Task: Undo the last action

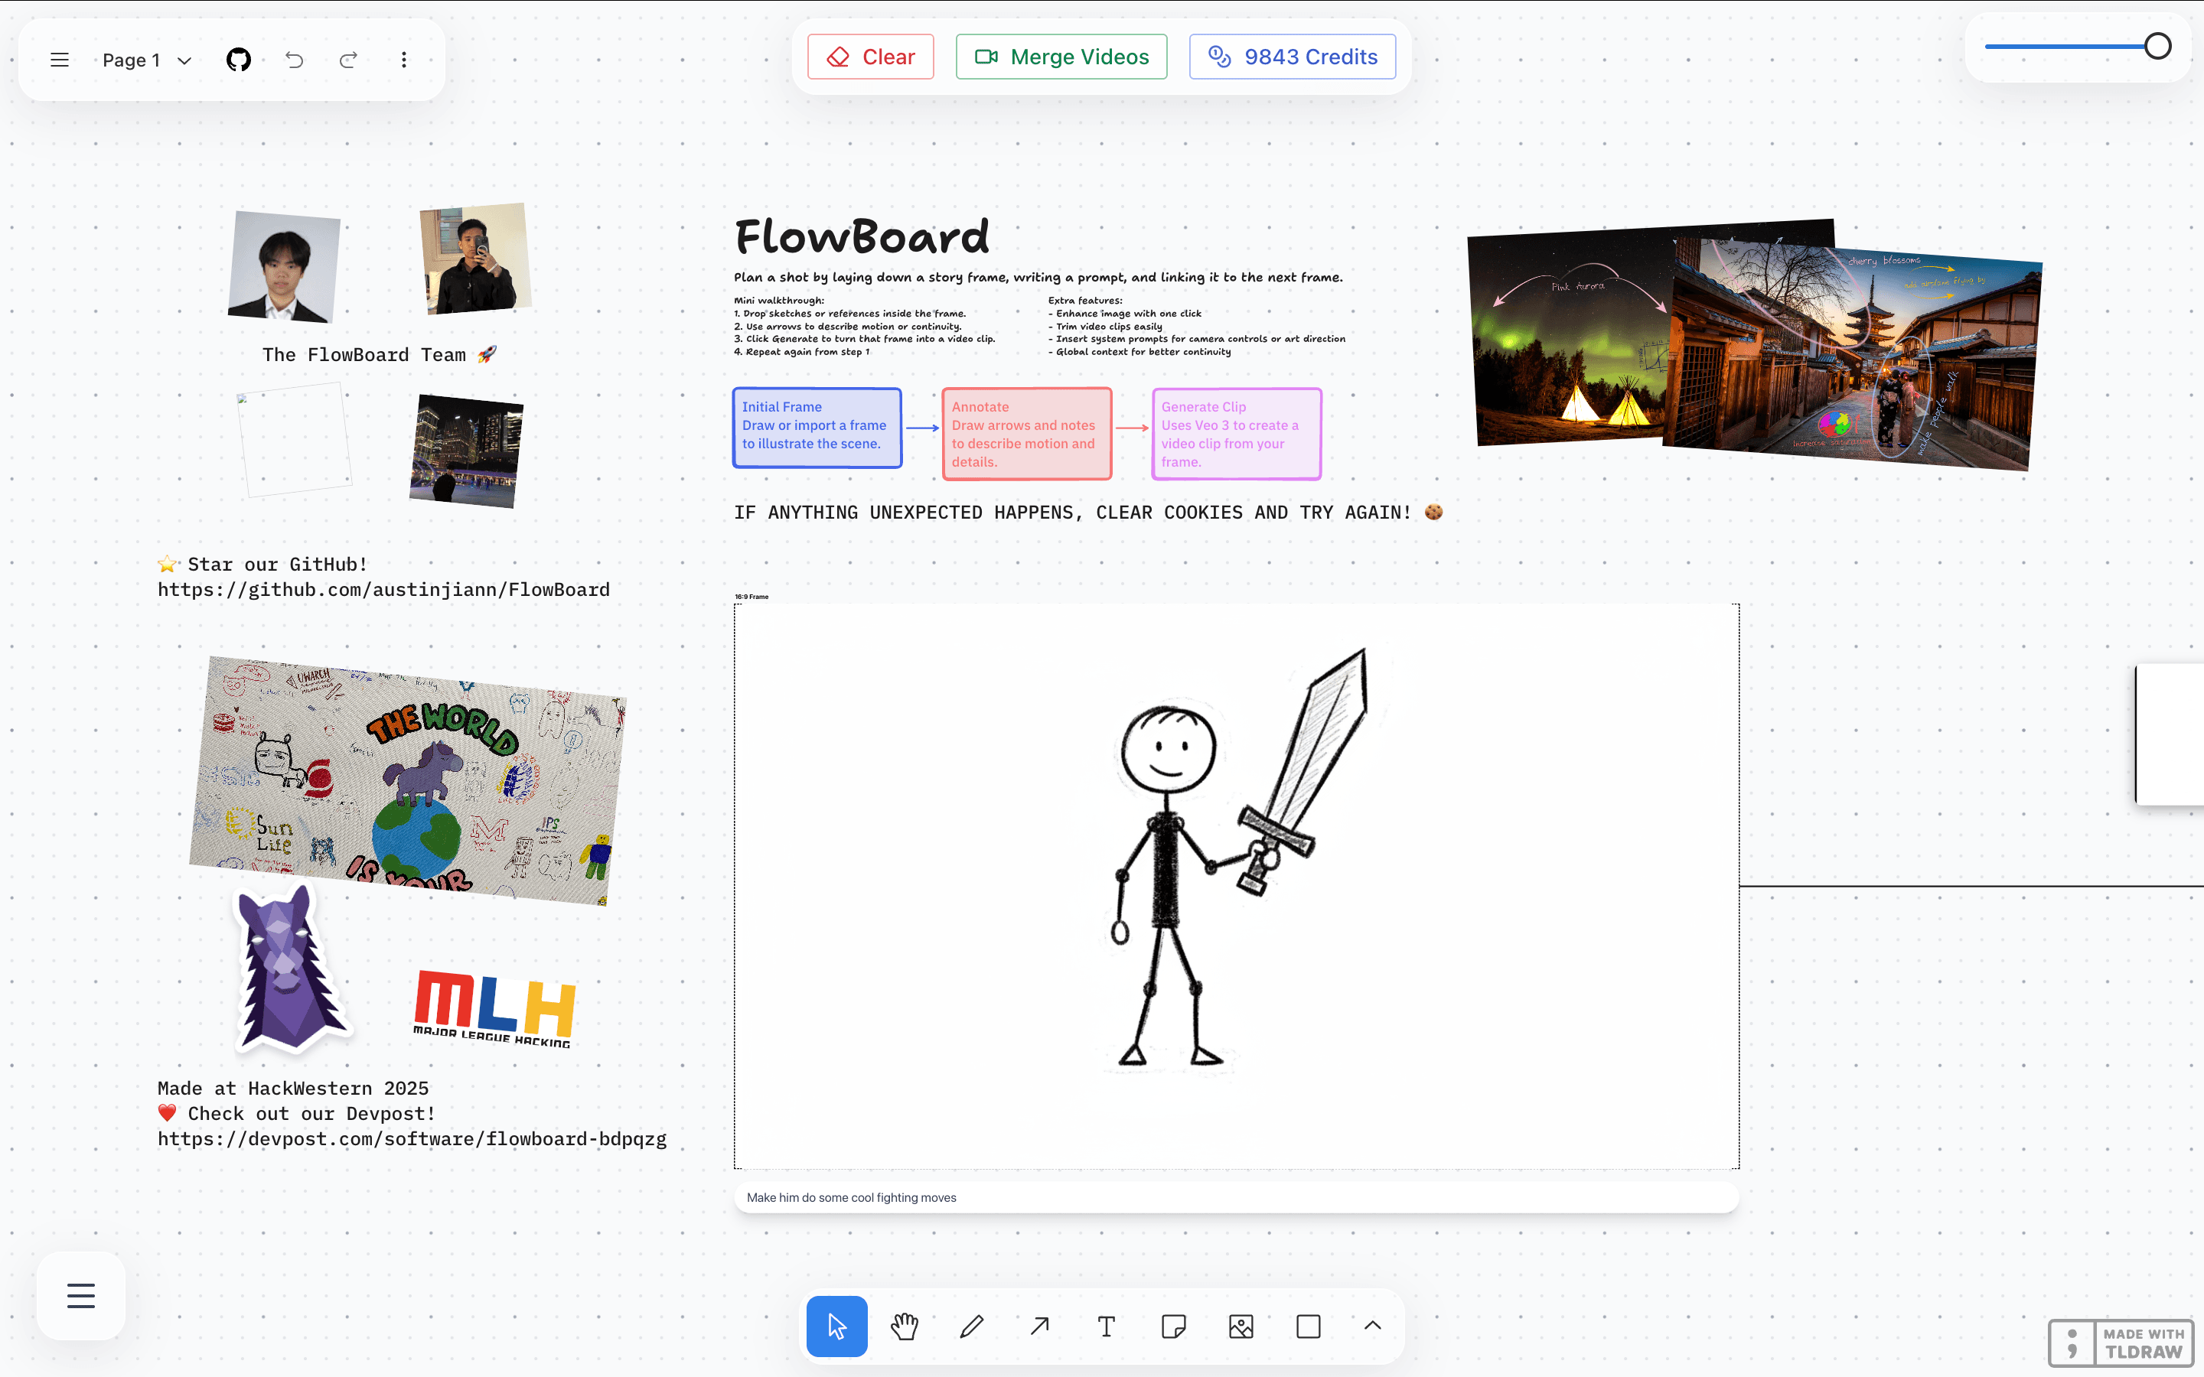Action: (293, 59)
